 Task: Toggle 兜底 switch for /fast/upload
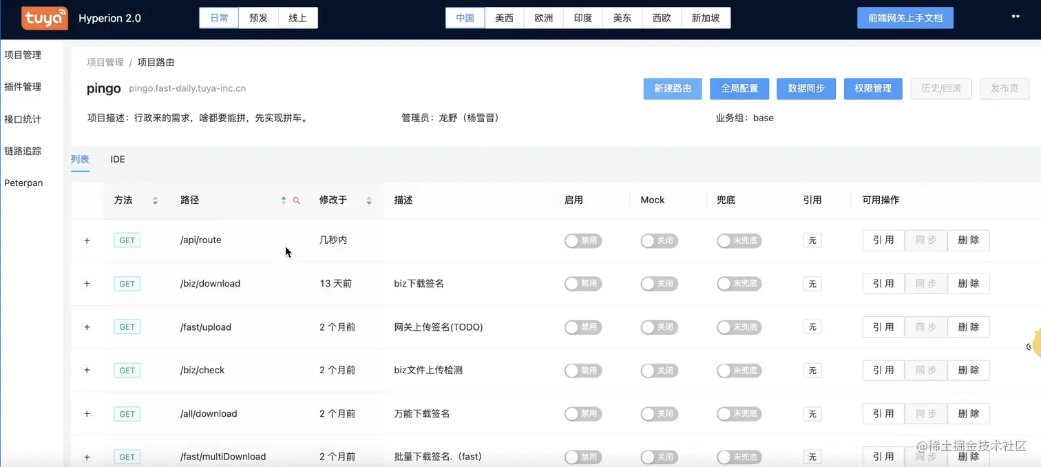tap(739, 327)
